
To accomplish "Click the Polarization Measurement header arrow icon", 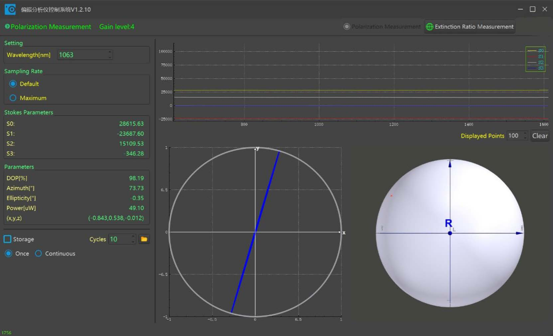I will (7, 27).
